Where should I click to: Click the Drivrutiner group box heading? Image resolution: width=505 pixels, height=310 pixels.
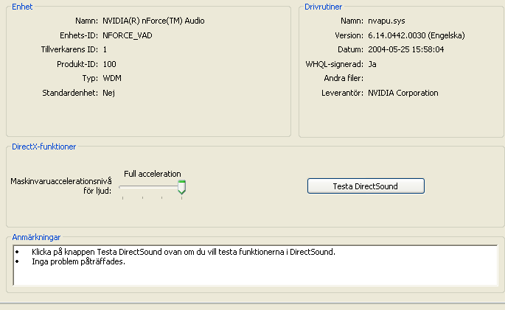click(324, 7)
